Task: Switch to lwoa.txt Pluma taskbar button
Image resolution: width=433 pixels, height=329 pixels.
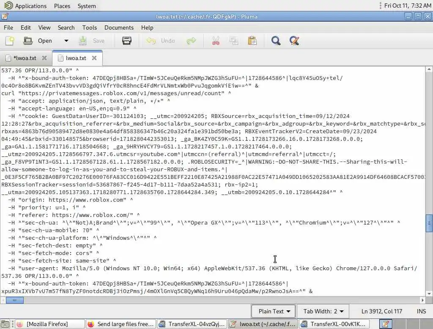Action: click(263, 324)
